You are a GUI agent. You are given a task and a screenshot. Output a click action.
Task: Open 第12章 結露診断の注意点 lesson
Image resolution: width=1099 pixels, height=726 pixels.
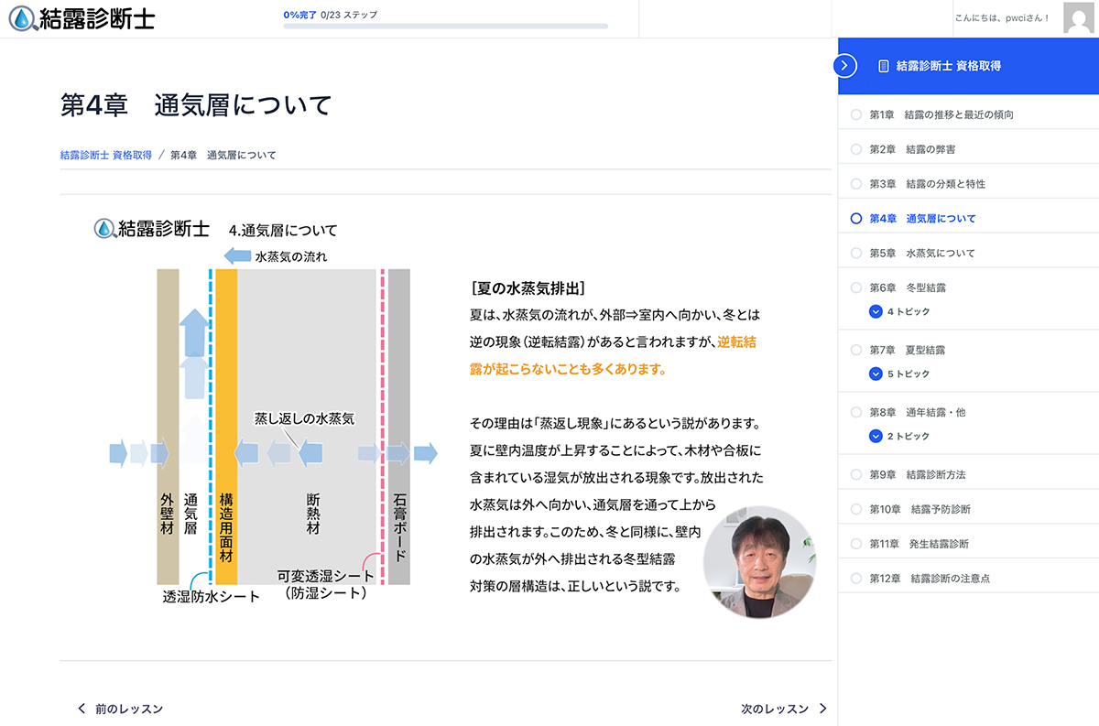pos(929,579)
